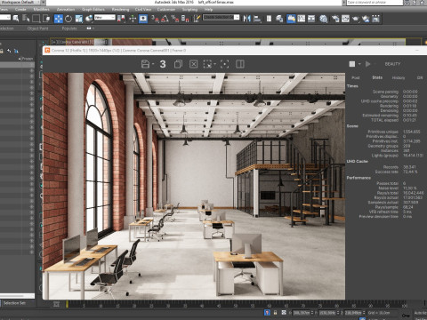Open the Modifiers menu
Screen dimensions: 427x320
pos(41,10)
